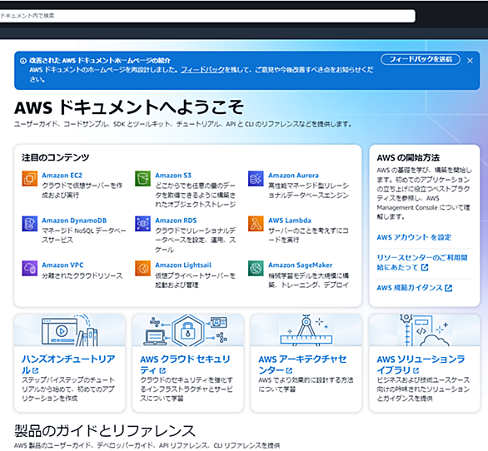
Task: Click external link icon beside ハンズオンチュートリアル
Action: coord(35,370)
